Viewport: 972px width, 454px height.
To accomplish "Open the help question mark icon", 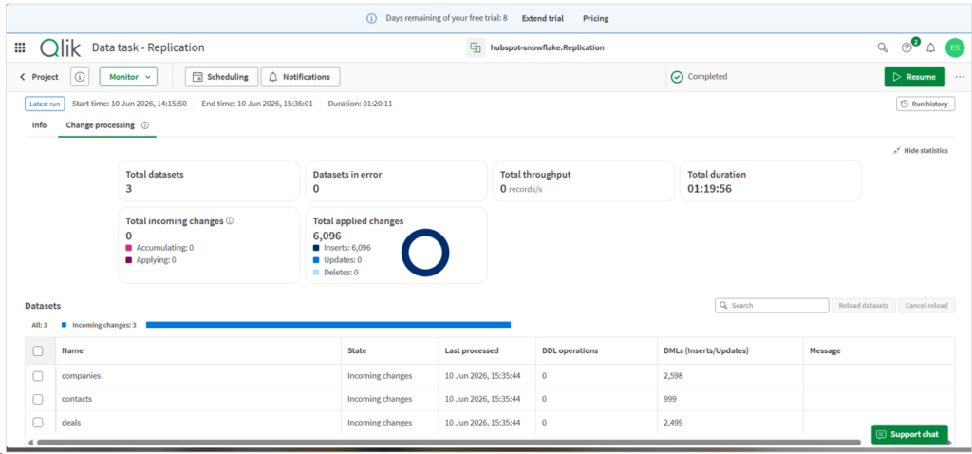I will pyautogui.click(x=907, y=47).
